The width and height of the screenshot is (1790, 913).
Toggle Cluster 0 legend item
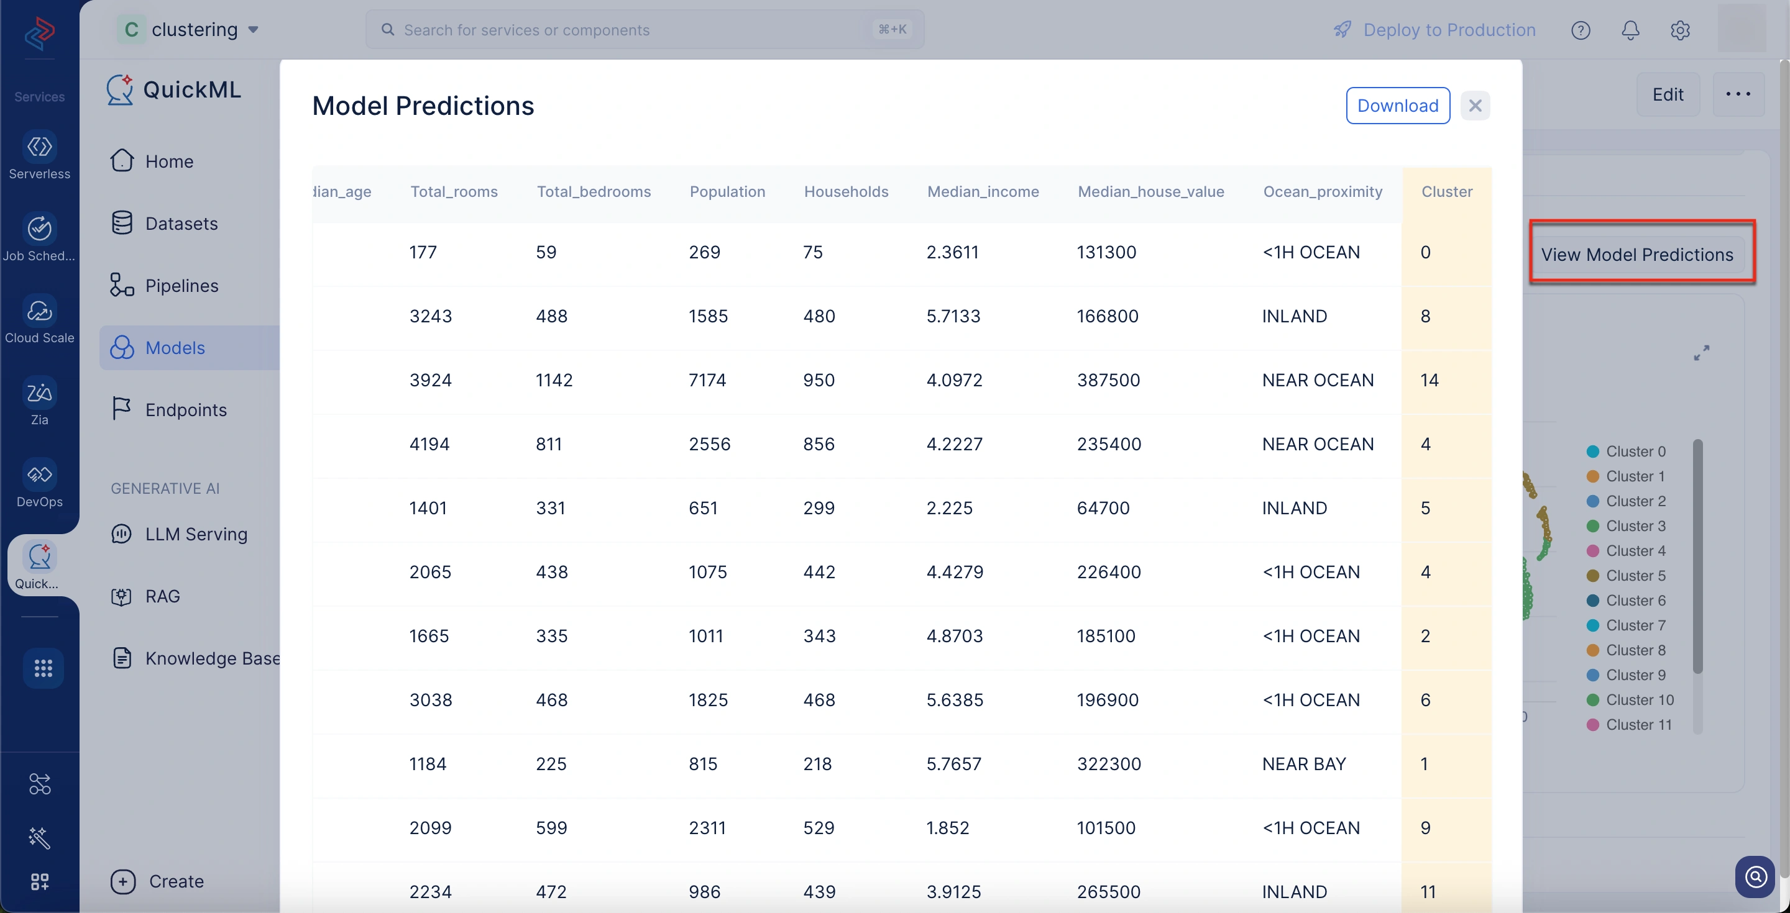[1635, 452]
